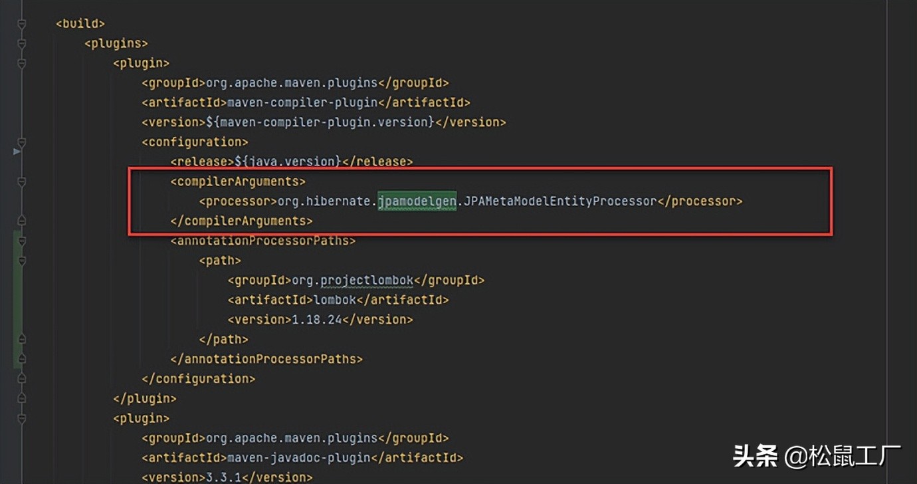Click the lombok artifactId value
The width and height of the screenshot is (917, 484).
tap(334, 300)
